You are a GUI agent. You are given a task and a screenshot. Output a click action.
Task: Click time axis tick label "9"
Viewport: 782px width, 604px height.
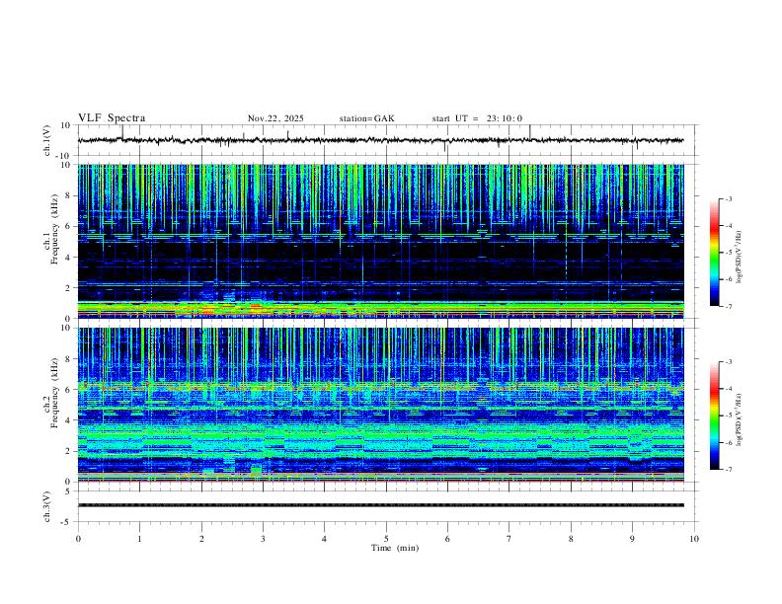click(x=632, y=539)
